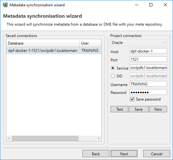Maximize the wizard window
The image size is (173, 160).
[x=151, y=5]
